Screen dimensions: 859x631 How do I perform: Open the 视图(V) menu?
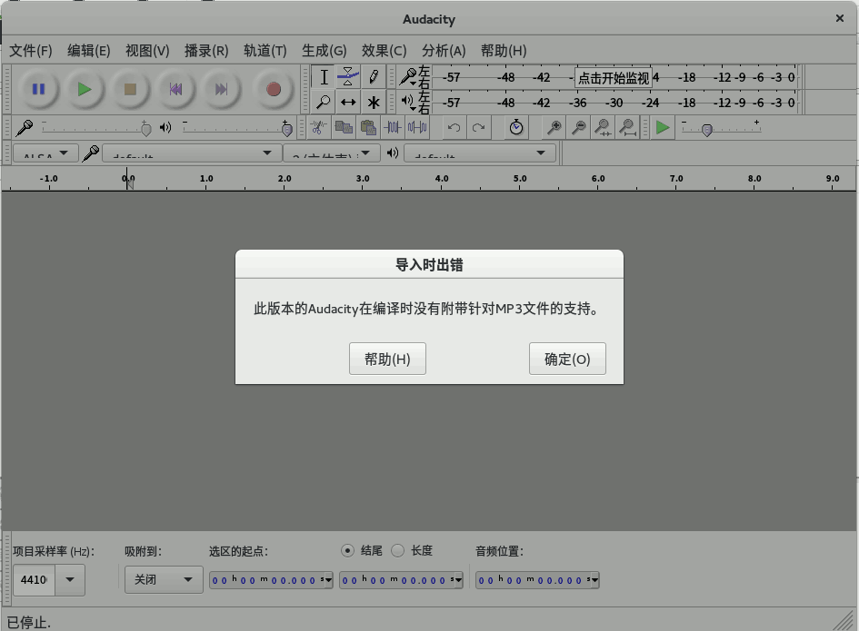tap(147, 51)
